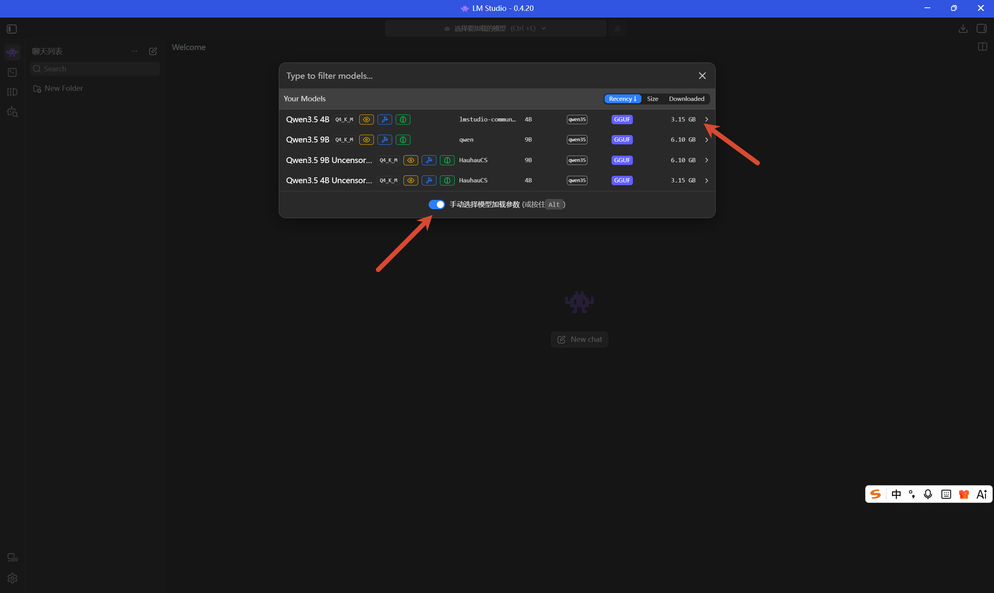The height and width of the screenshot is (593, 994).
Task: Click the Welcome tab title
Action: 189,47
